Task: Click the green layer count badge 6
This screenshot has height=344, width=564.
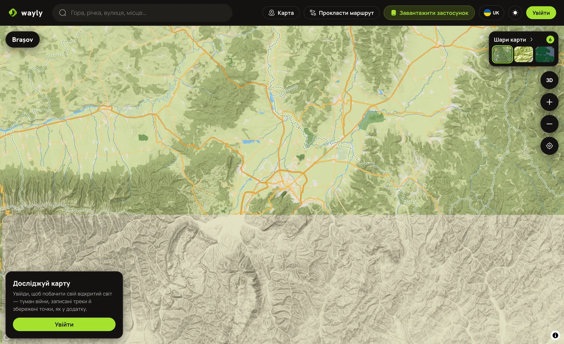Action: [x=550, y=40]
